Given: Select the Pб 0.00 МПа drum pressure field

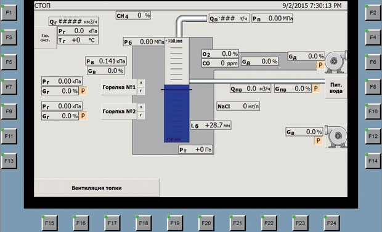Looking at the screenshot, I should [144, 42].
